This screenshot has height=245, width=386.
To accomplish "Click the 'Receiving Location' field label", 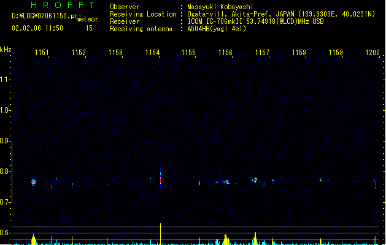I will pos(143,14).
